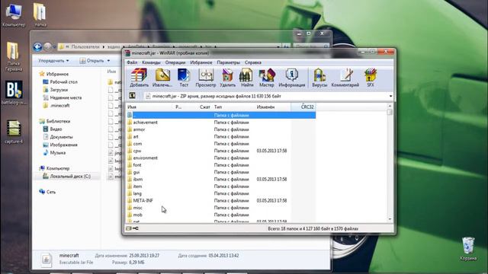Viewport: 488px width, 274px height.
Task: Click the Удалить (Delete) toolbar icon
Action: 227,78
